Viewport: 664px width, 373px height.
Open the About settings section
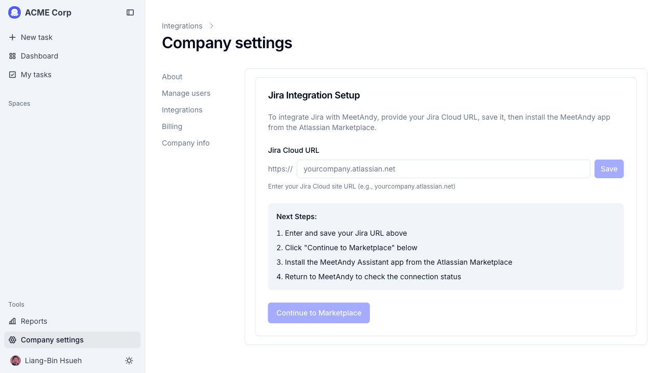(x=172, y=77)
